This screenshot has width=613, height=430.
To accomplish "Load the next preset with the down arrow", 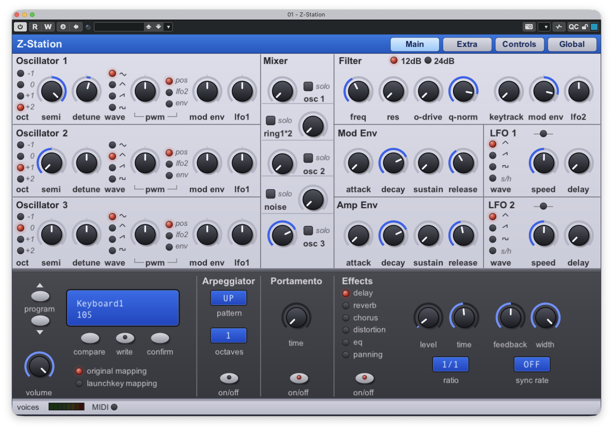I will 158,27.
